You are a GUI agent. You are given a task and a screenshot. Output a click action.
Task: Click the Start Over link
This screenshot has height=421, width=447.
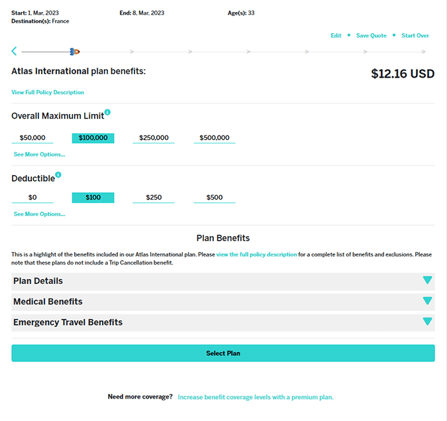click(x=415, y=36)
